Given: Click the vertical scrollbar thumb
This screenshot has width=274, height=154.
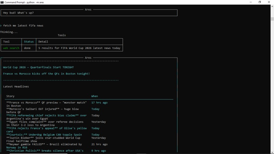Looking at the screenshot, I should [272, 19].
